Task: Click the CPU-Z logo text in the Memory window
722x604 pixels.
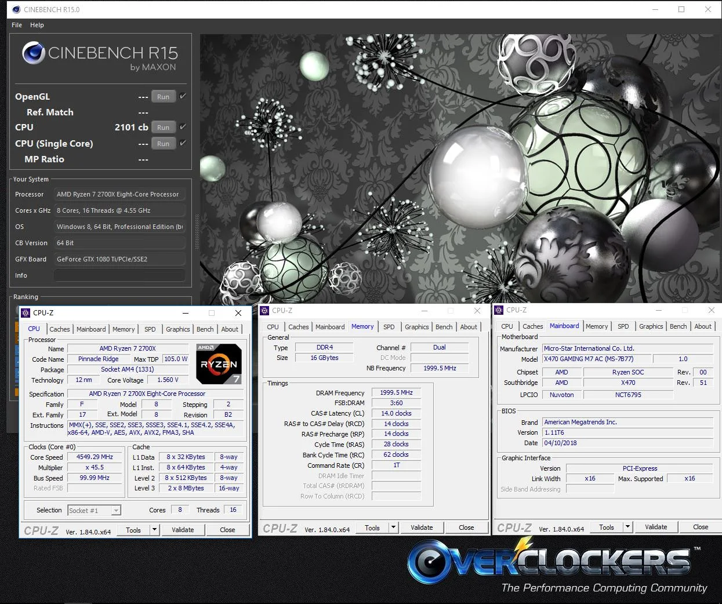Action: click(280, 529)
